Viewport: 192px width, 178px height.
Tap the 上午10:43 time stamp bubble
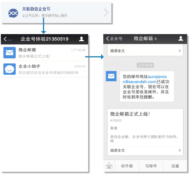point(145,65)
